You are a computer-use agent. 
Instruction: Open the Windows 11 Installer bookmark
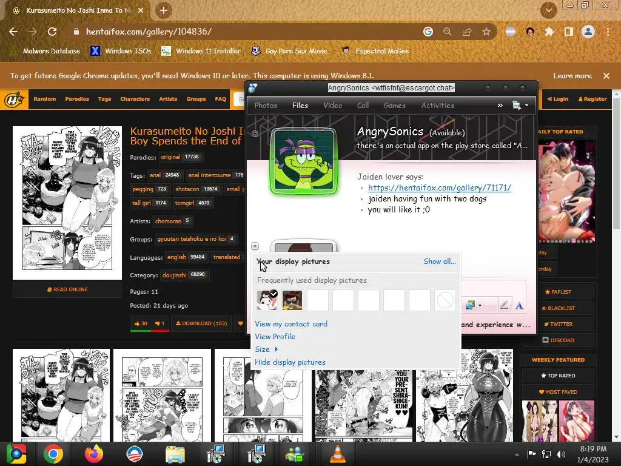tap(201, 51)
